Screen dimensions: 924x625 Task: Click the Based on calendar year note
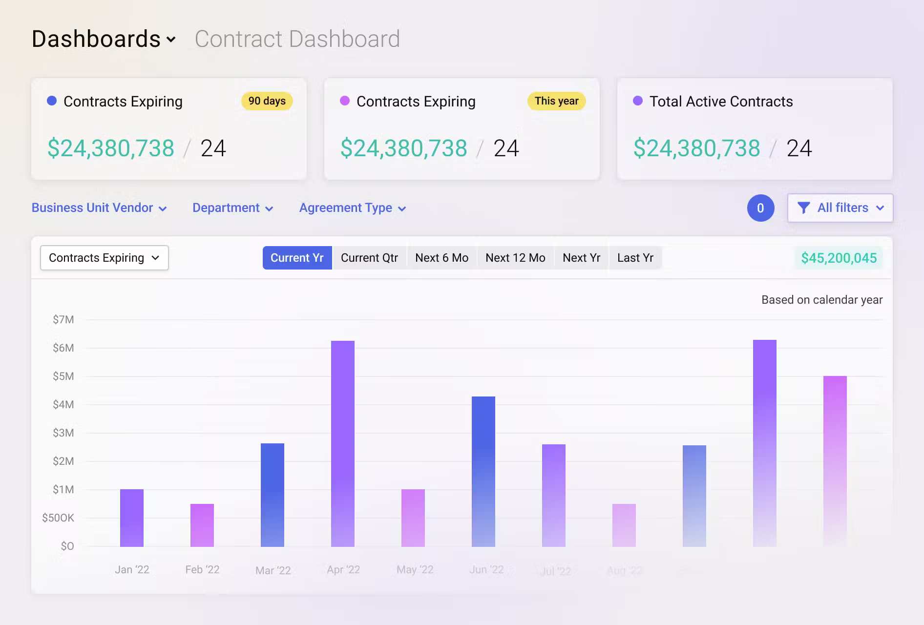(822, 300)
